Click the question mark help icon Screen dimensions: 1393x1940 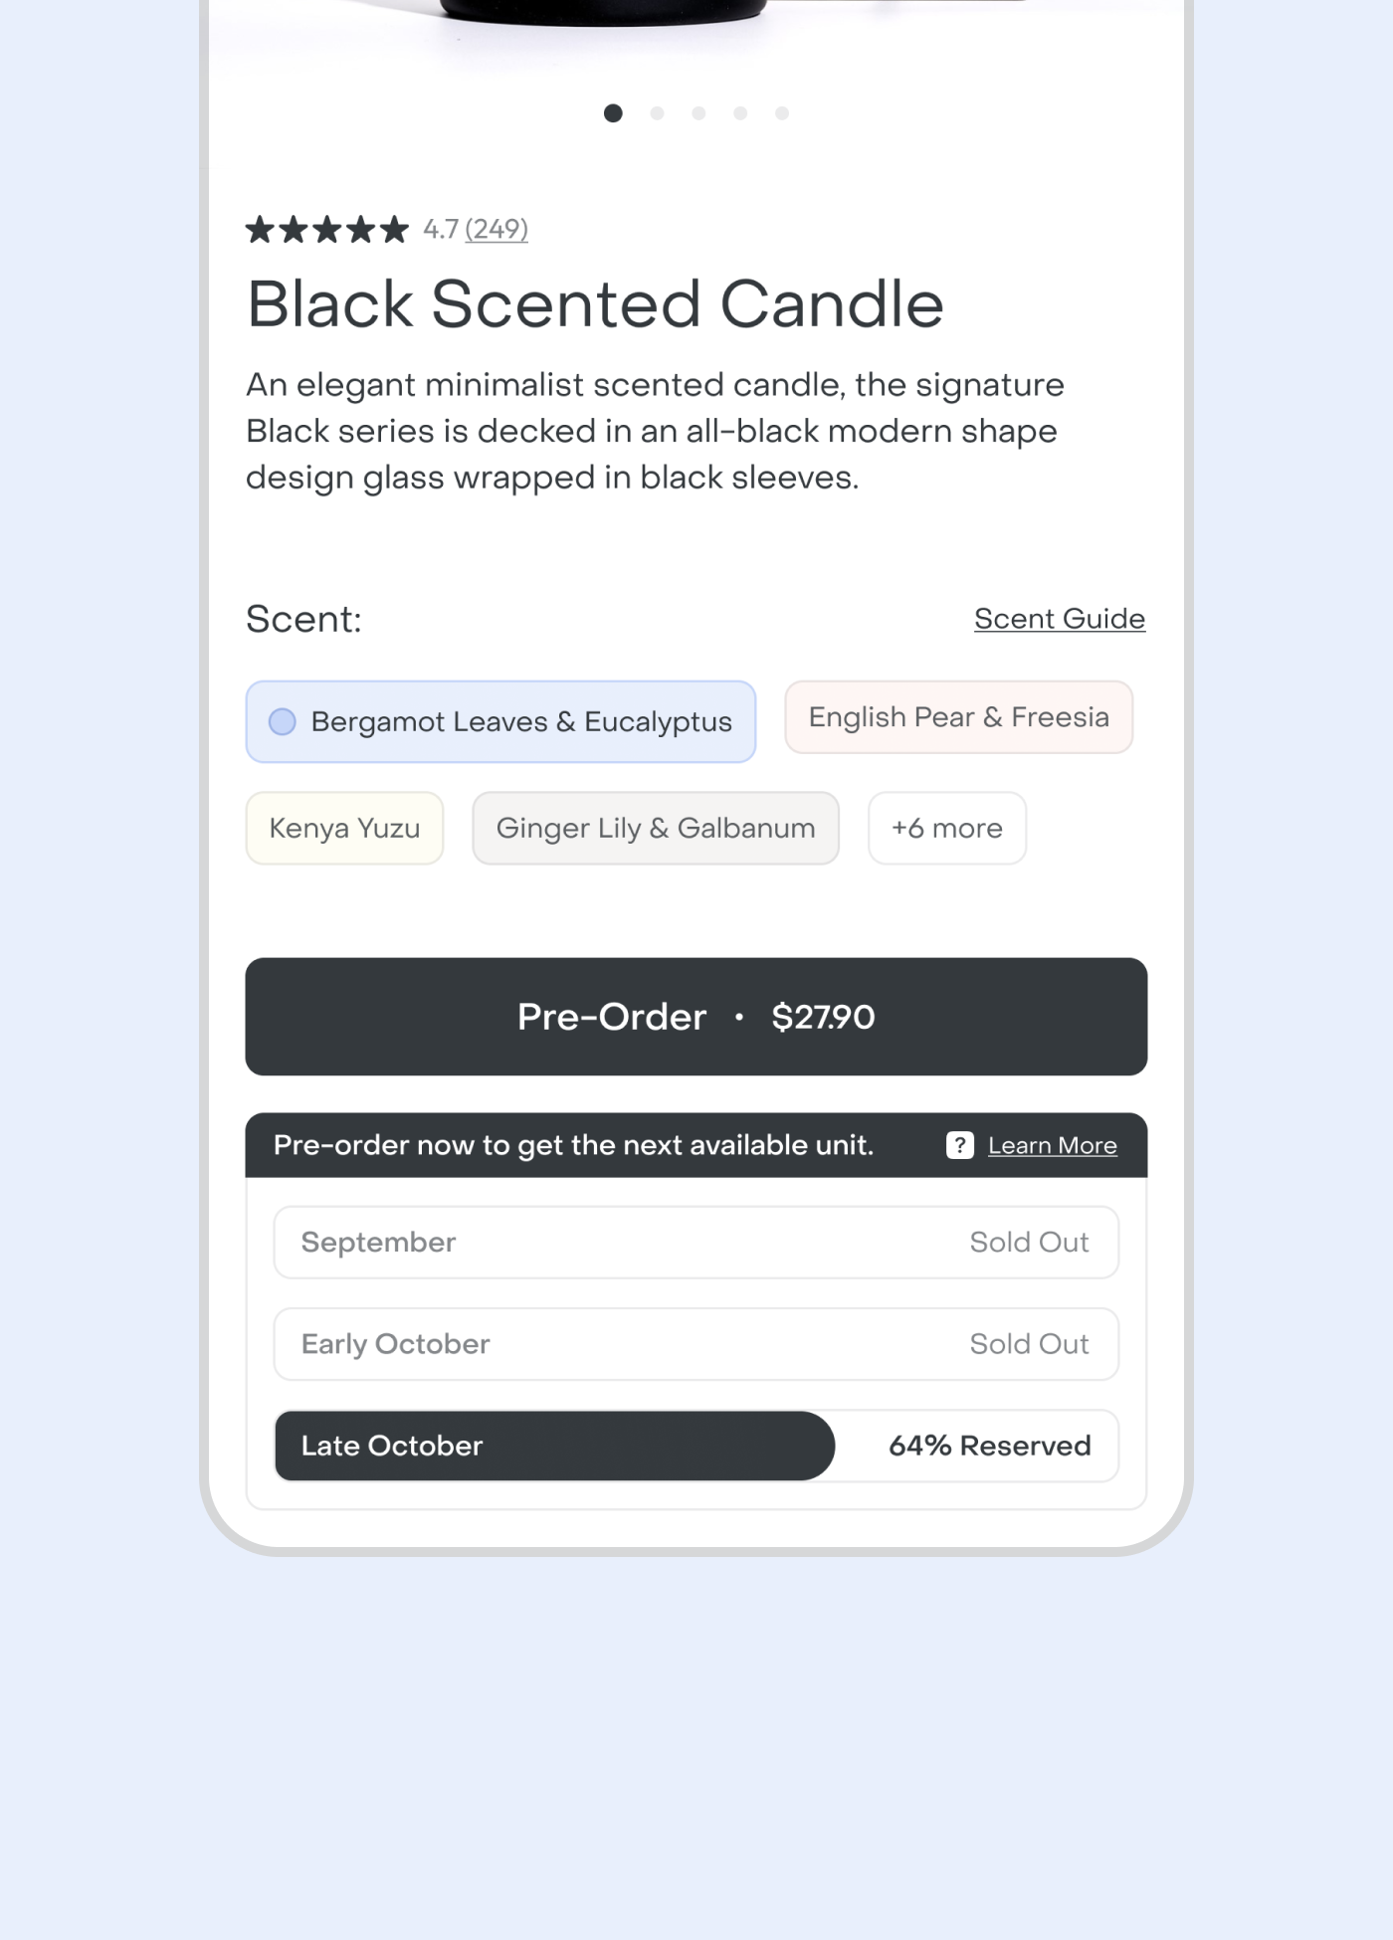(x=959, y=1145)
